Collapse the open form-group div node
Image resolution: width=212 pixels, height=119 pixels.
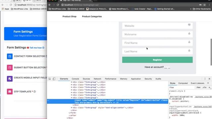tap(72, 98)
